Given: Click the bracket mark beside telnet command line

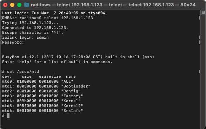Looking at the screenshot, I should click(x=199, y=18).
